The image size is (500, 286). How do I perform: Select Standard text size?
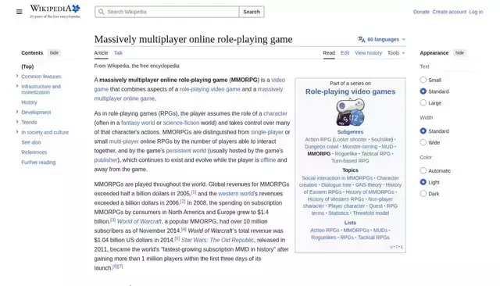pos(423,91)
